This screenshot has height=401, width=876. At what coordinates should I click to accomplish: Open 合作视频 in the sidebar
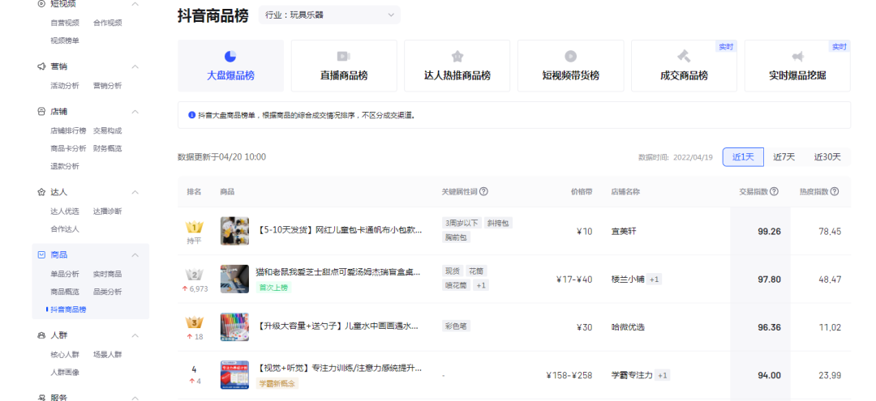107,23
